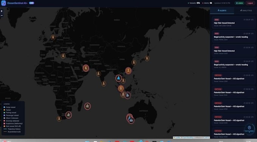Switch to the Alerts tab
Screen dimensions: 257x142
point(222,11)
